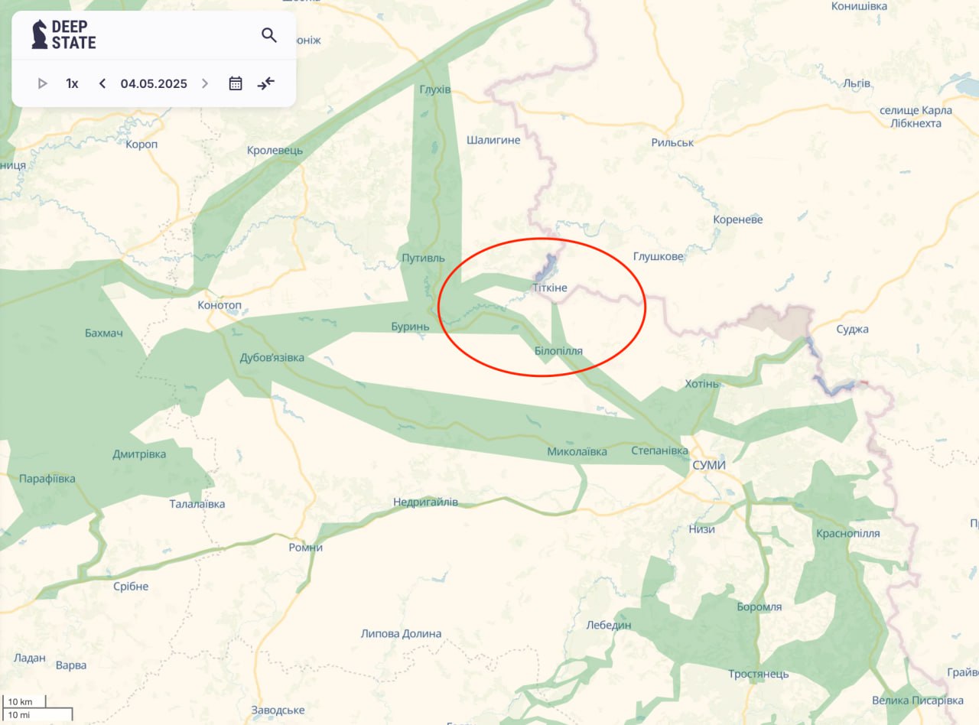This screenshot has width=979, height=725.
Task: Click the Білопілля town label
Action: (x=558, y=351)
